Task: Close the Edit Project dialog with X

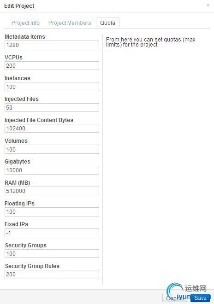Action: click(x=208, y=5)
